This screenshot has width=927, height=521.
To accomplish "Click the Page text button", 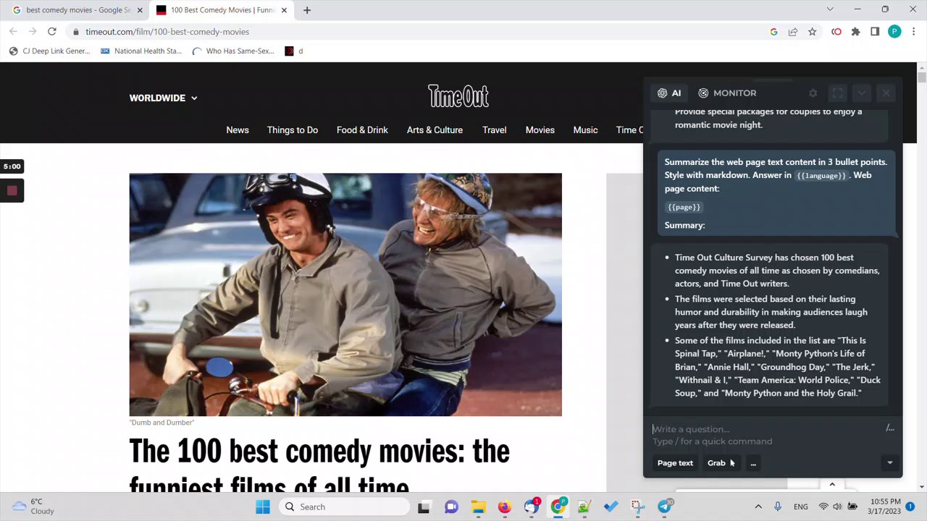I will coord(675,463).
